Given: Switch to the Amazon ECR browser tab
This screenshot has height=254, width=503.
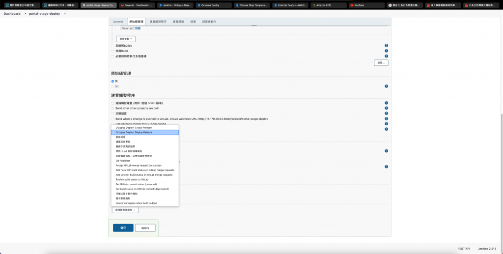Looking at the screenshot, I should tap(329, 5).
